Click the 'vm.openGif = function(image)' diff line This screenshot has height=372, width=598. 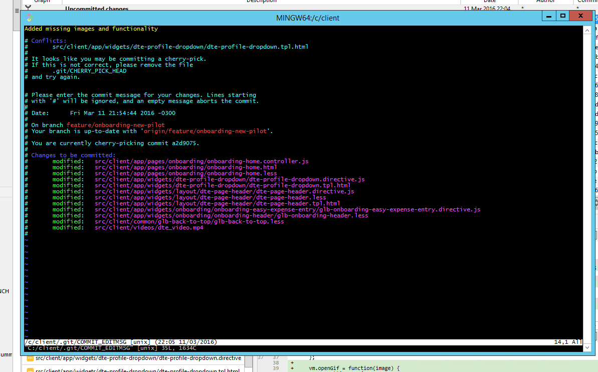(354, 368)
